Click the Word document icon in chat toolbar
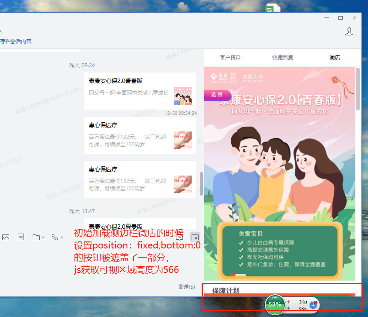Image resolution: width=368 pixels, height=317 pixels. coord(21,237)
